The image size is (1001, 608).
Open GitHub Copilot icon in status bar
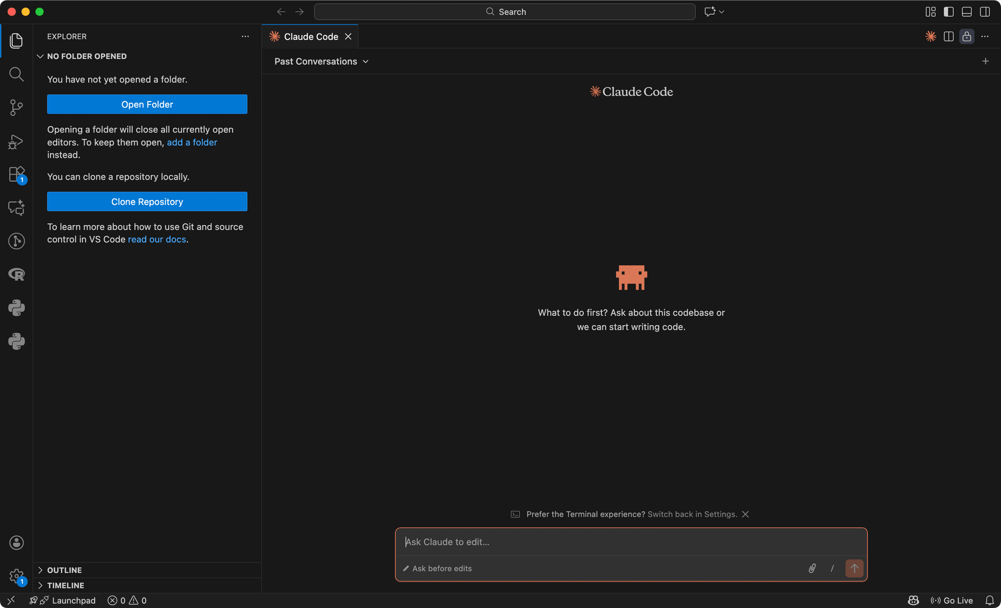point(912,600)
